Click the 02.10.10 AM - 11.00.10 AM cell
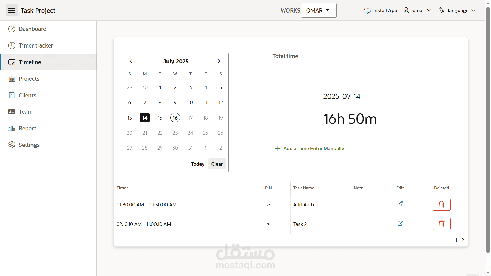Screen dimensions: 491x276 pyautogui.click(x=188, y=224)
